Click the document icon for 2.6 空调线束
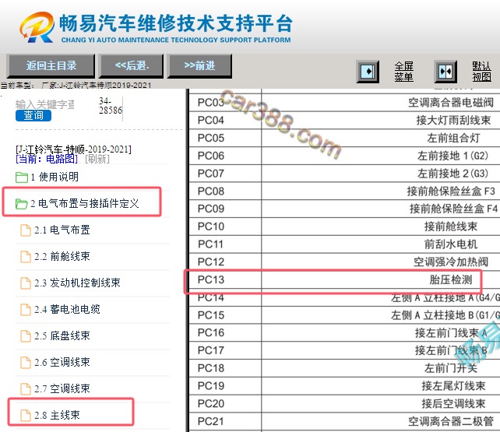This screenshot has width=500, height=432. pyautogui.click(x=26, y=363)
